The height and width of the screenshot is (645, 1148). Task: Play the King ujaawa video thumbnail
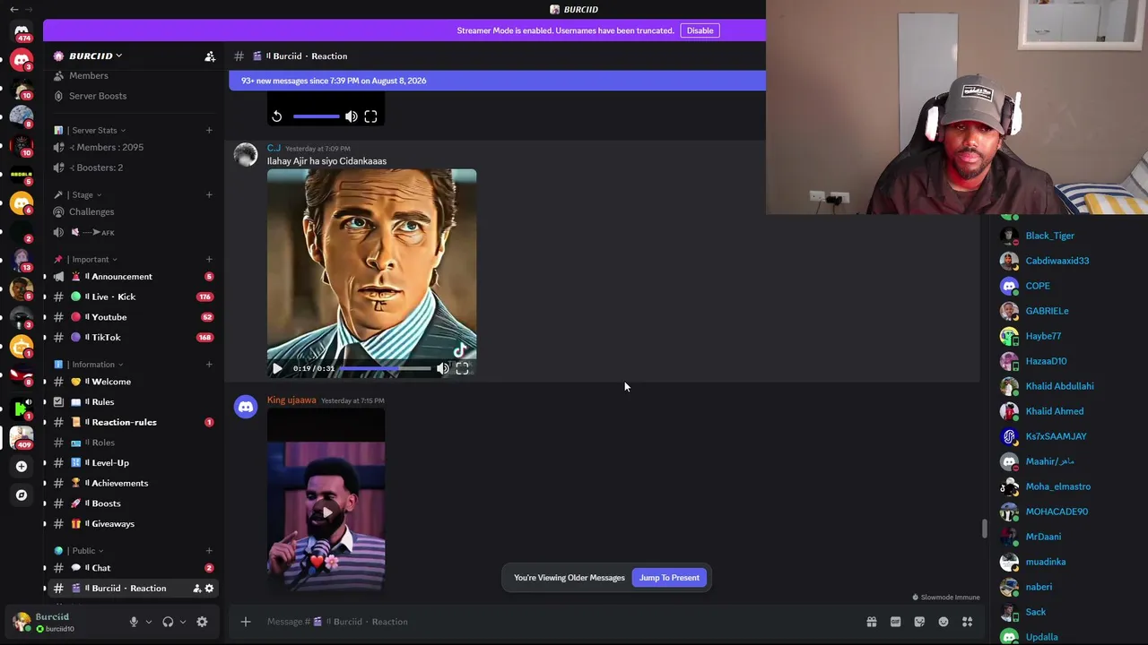326,513
